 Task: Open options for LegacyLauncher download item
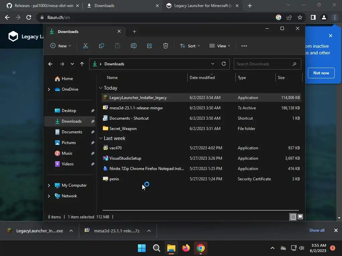[71, 231]
